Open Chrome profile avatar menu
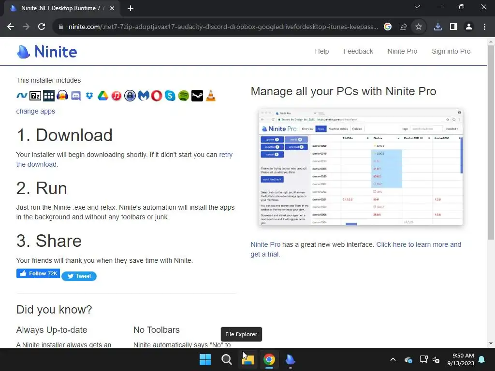 pos(469,27)
